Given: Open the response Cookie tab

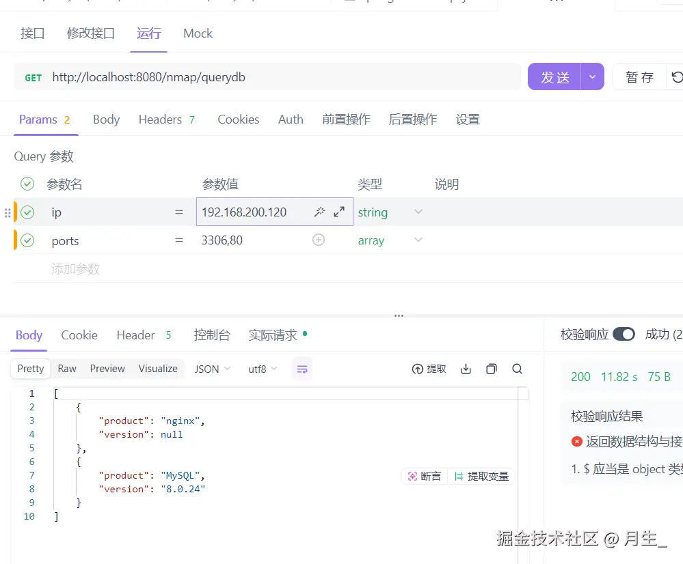Looking at the screenshot, I should click(79, 335).
